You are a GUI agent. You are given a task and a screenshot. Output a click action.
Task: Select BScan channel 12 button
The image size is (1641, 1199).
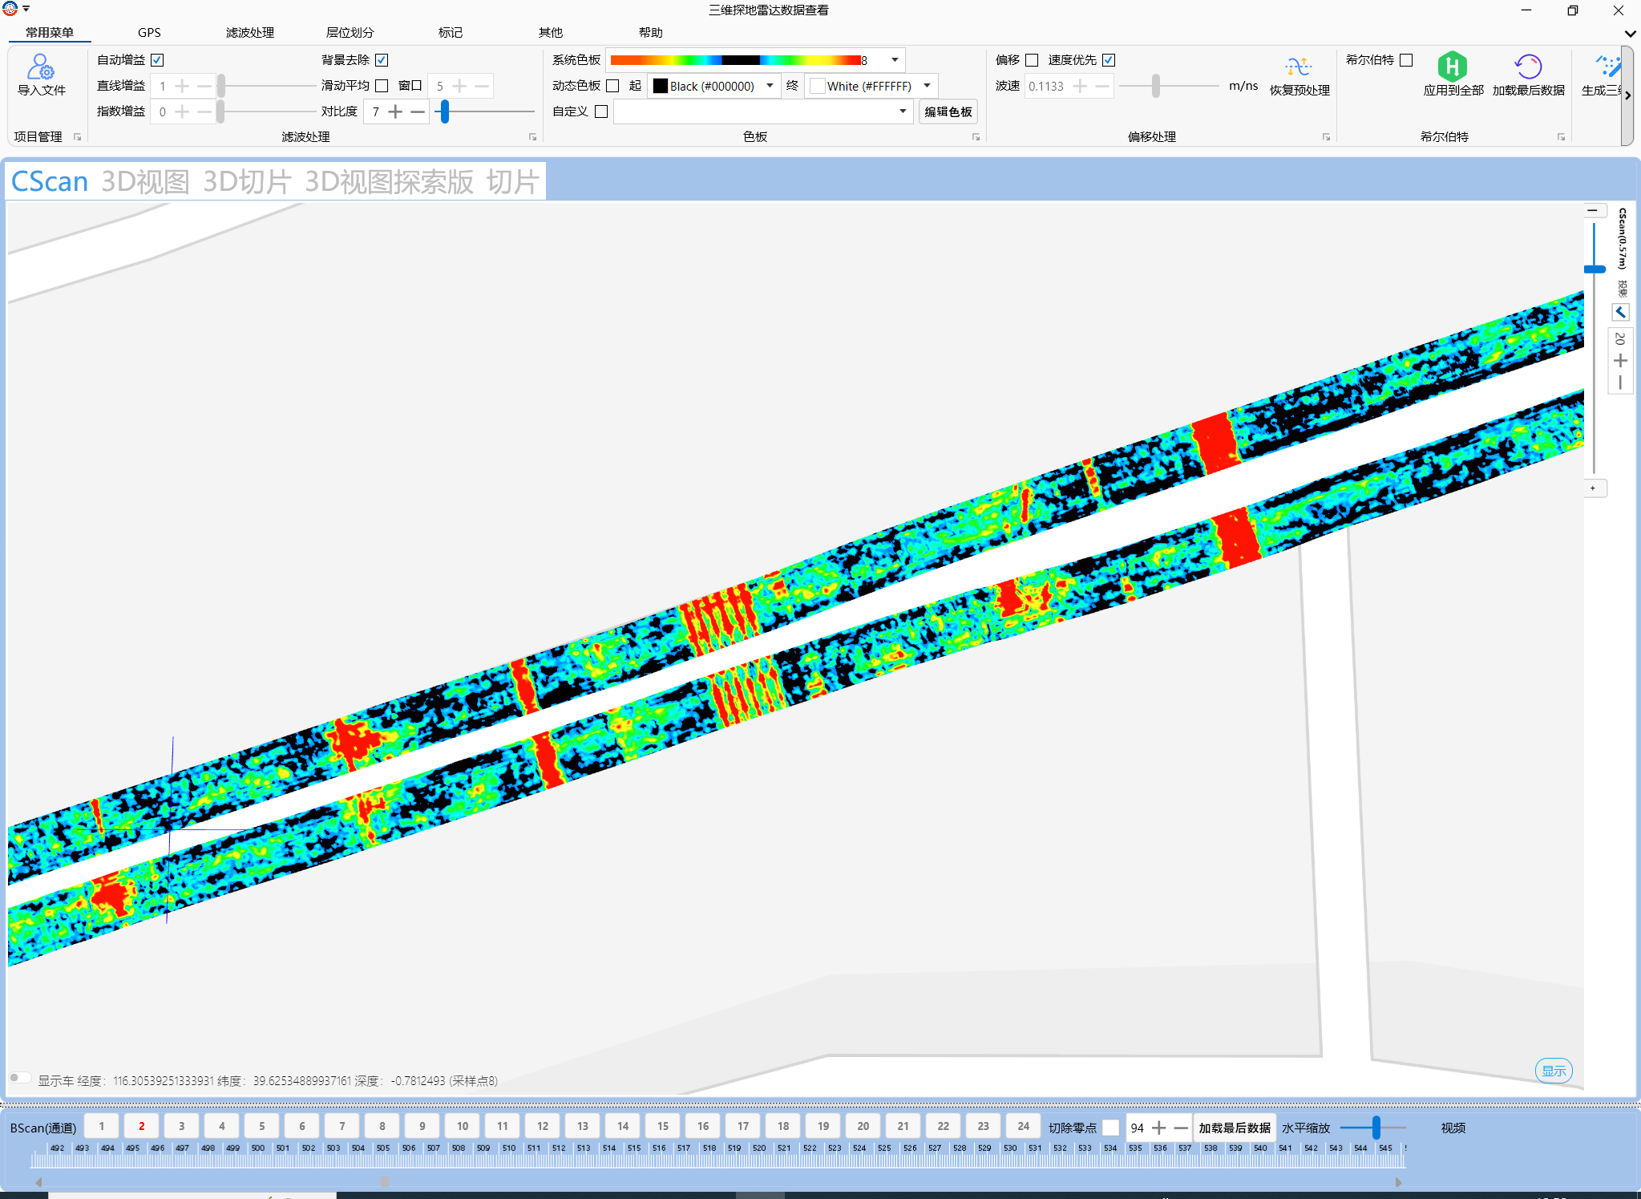[543, 1126]
